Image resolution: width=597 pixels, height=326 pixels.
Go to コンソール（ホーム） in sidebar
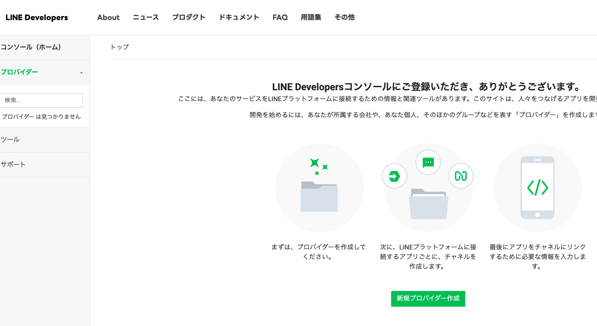pos(45,48)
